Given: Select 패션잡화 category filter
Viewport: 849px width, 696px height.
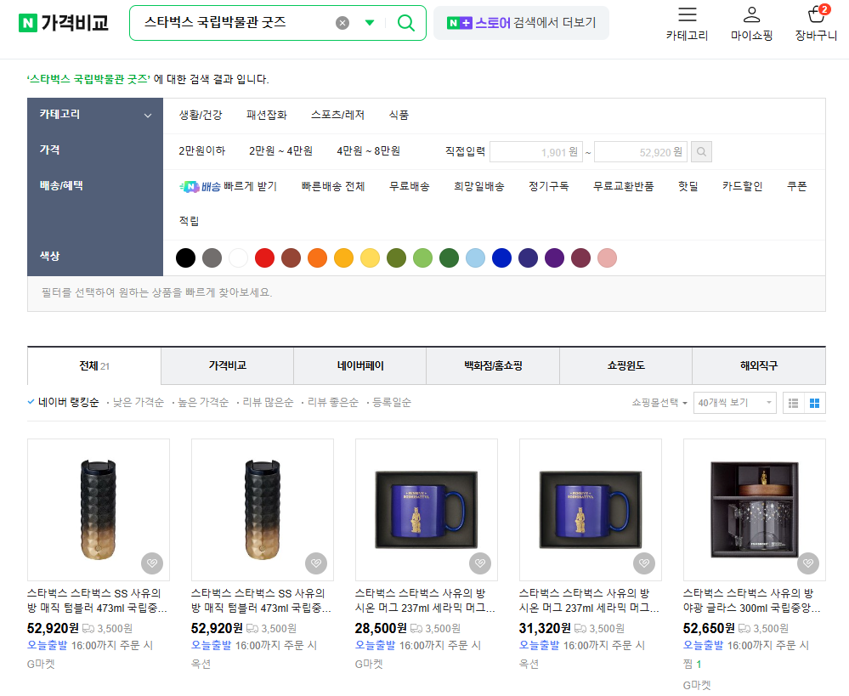Looking at the screenshot, I should pos(266,115).
